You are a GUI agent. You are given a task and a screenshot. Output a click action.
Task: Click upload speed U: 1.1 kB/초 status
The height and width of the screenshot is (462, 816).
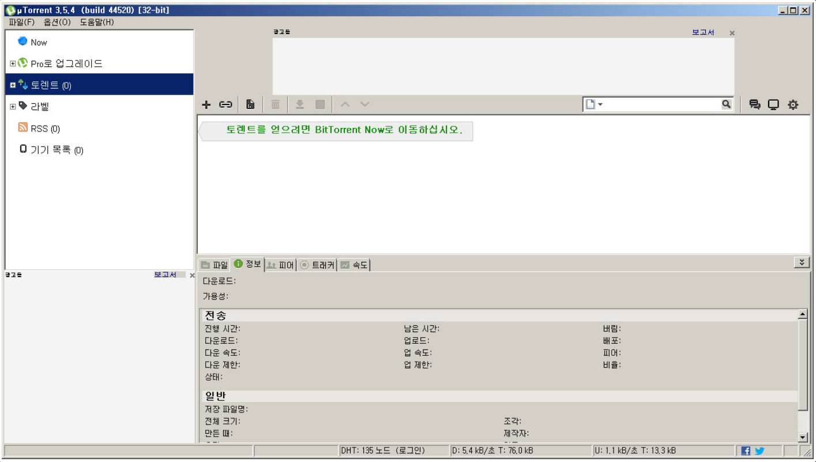click(x=635, y=450)
